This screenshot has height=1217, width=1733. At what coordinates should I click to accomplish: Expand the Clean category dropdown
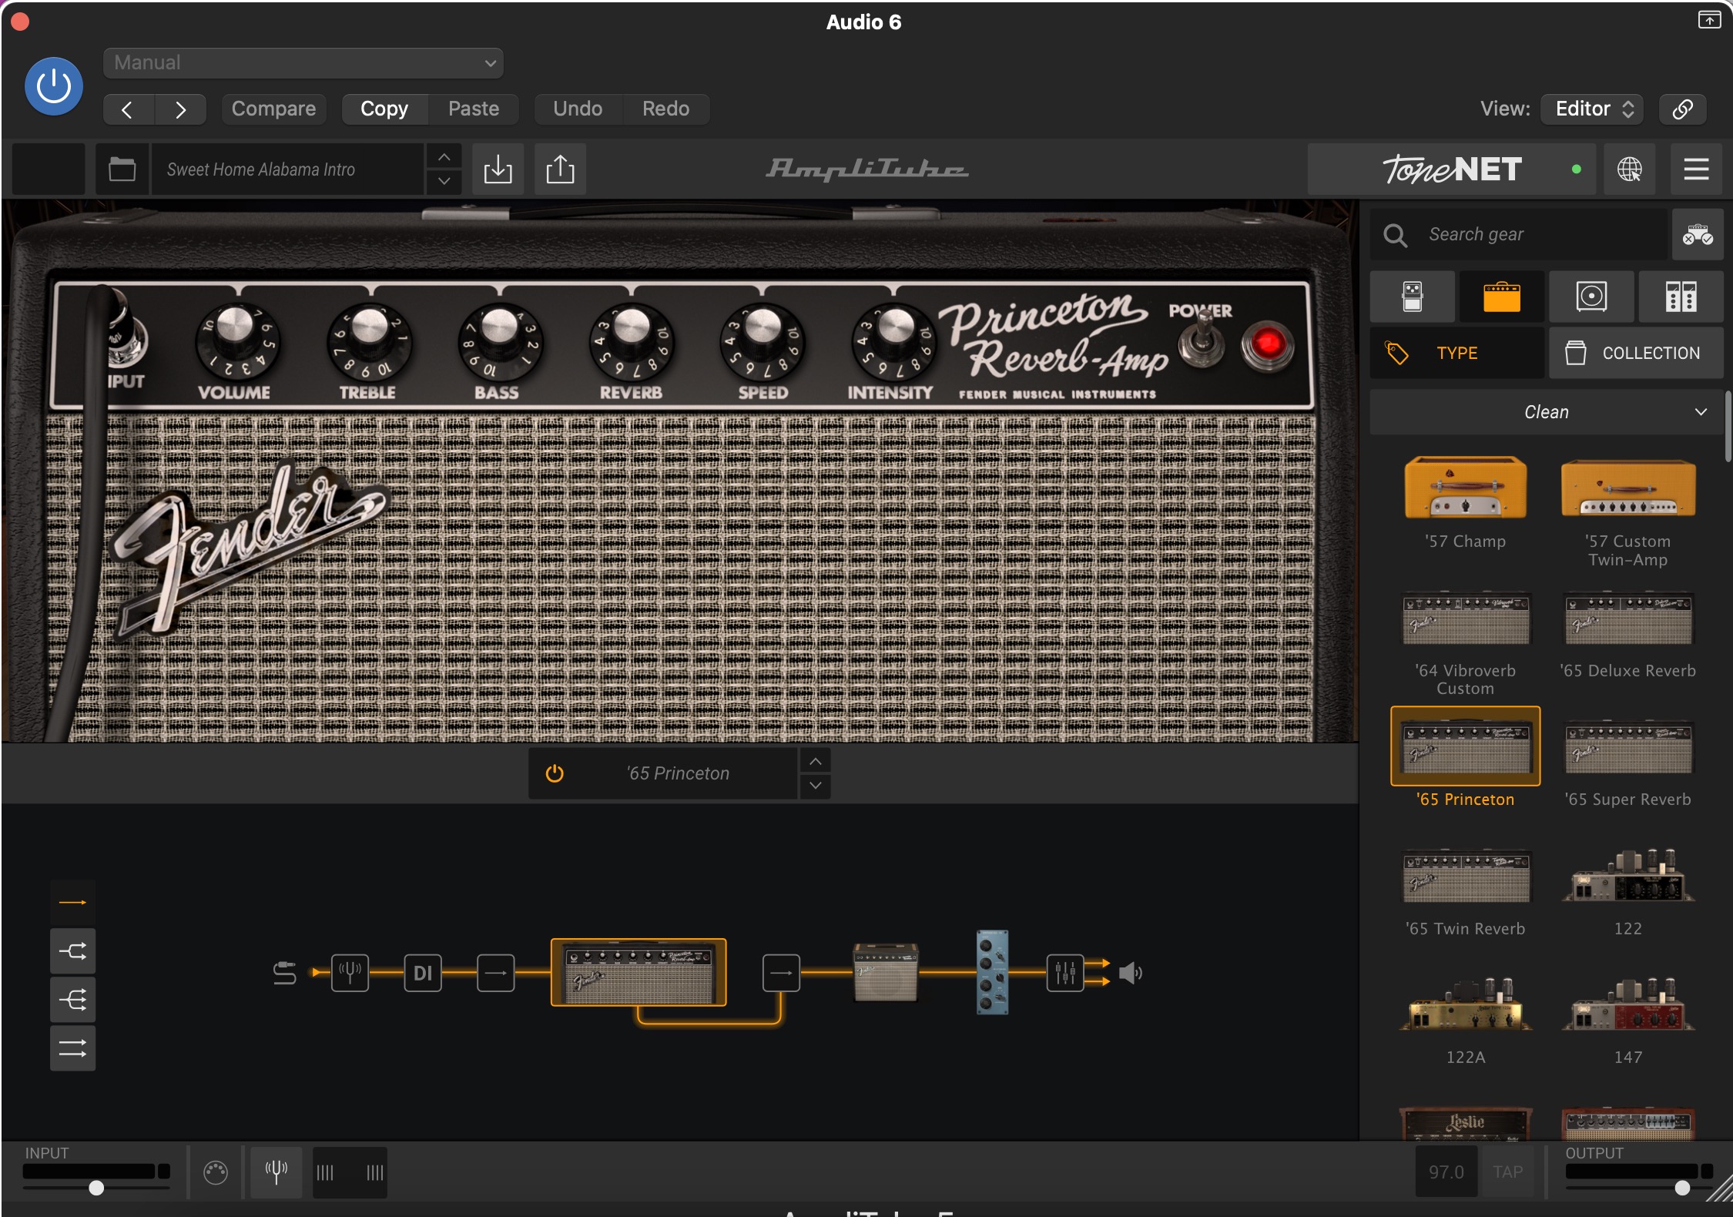tap(1547, 412)
